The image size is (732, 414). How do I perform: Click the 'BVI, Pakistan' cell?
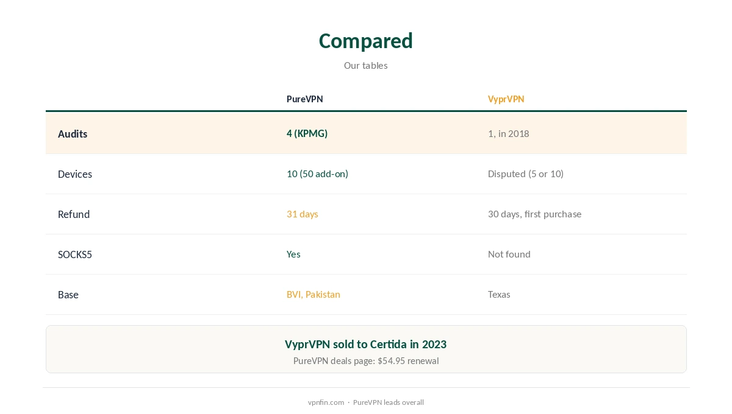coord(314,294)
